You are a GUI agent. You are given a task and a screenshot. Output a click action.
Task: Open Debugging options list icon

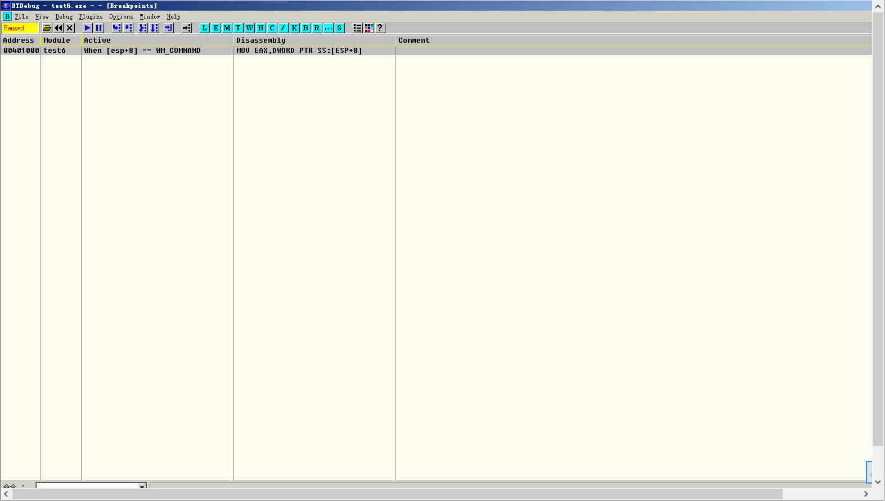point(358,28)
